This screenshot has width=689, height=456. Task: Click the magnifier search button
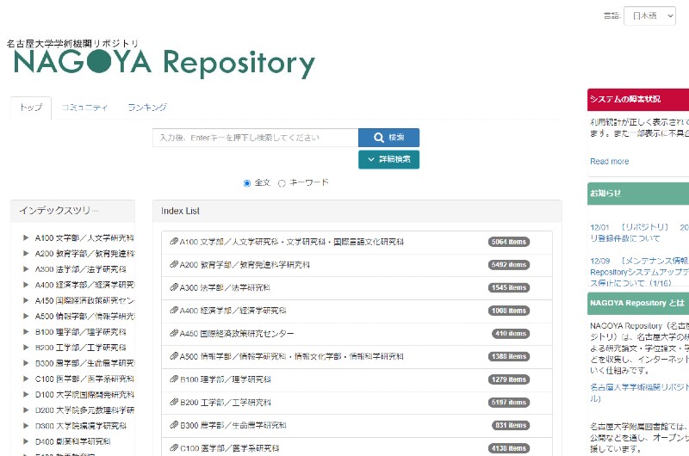click(x=388, y=138)
